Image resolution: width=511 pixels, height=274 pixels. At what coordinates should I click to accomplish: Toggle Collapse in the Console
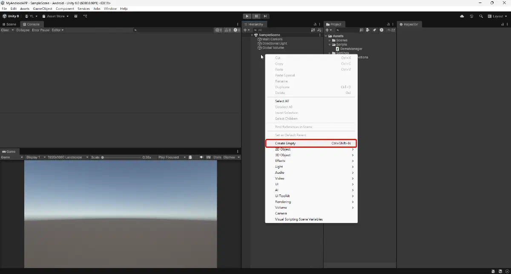coord(23,30)
